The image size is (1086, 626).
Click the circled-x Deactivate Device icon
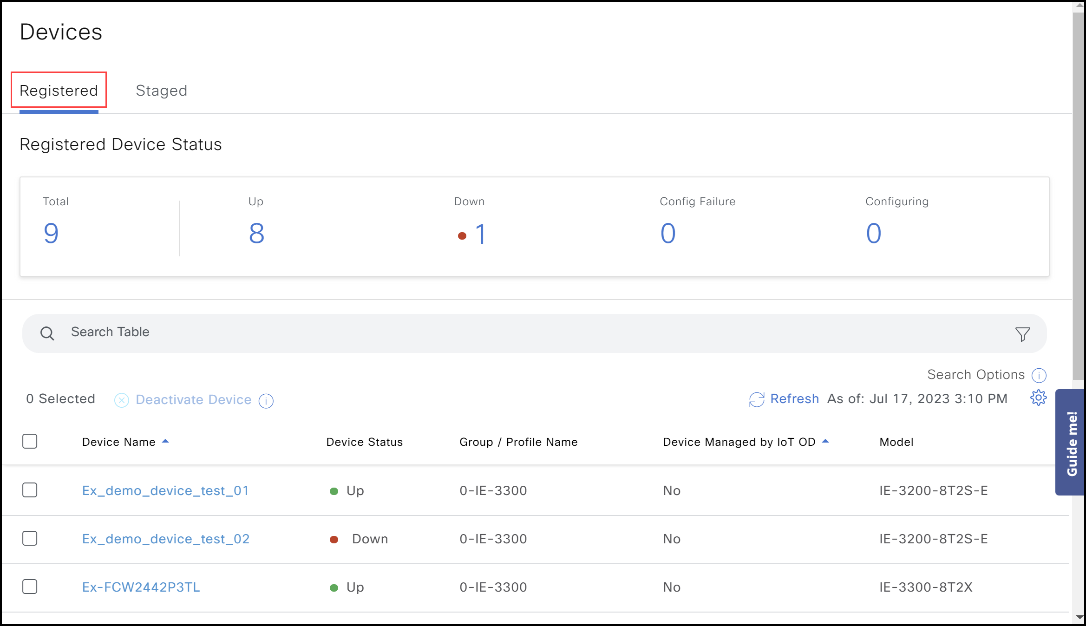coord(121,400)
